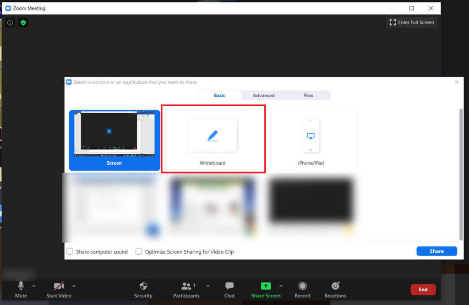Screen dimensions: 469x305
Task: Minimize the Zoom Meeting window
Action: (393, 8)
